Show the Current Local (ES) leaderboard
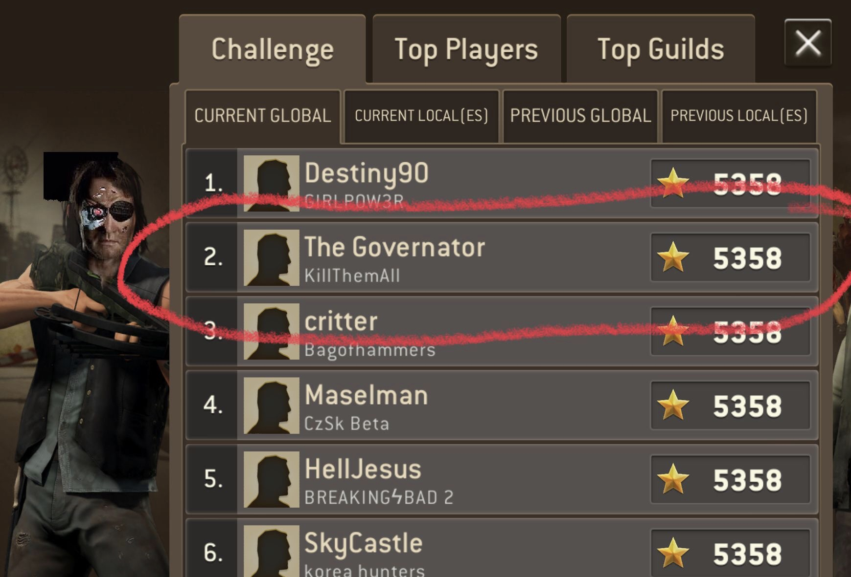The height and width of the screenshot is (577, 851). point(421,116)
